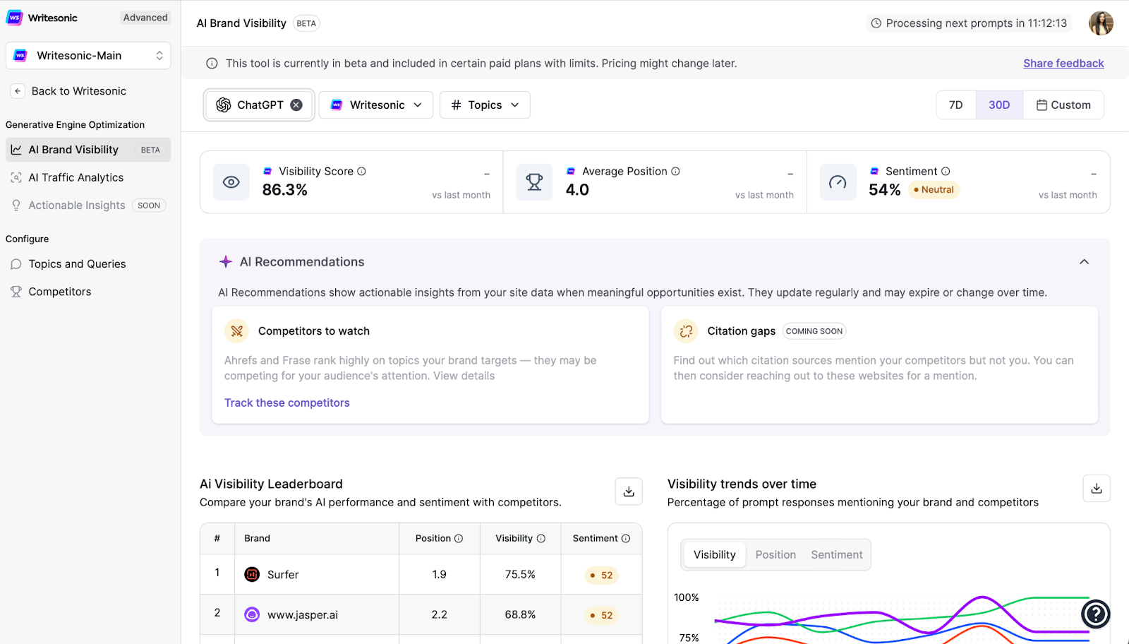Click the Advanced plan badge
The image size is (1129, 644).
(145, 18)
